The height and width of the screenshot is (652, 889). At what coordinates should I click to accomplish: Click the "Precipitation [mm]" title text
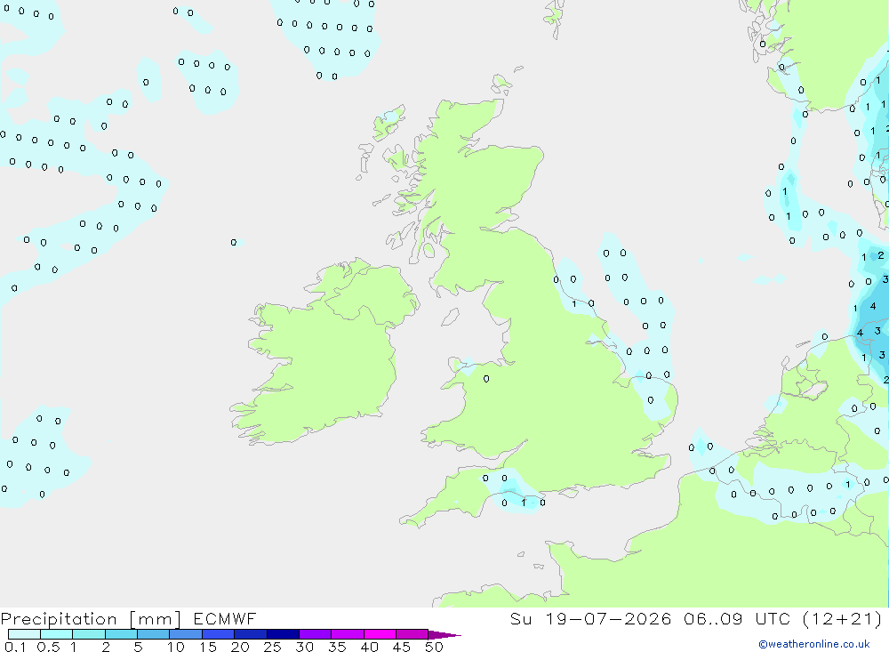91,619
